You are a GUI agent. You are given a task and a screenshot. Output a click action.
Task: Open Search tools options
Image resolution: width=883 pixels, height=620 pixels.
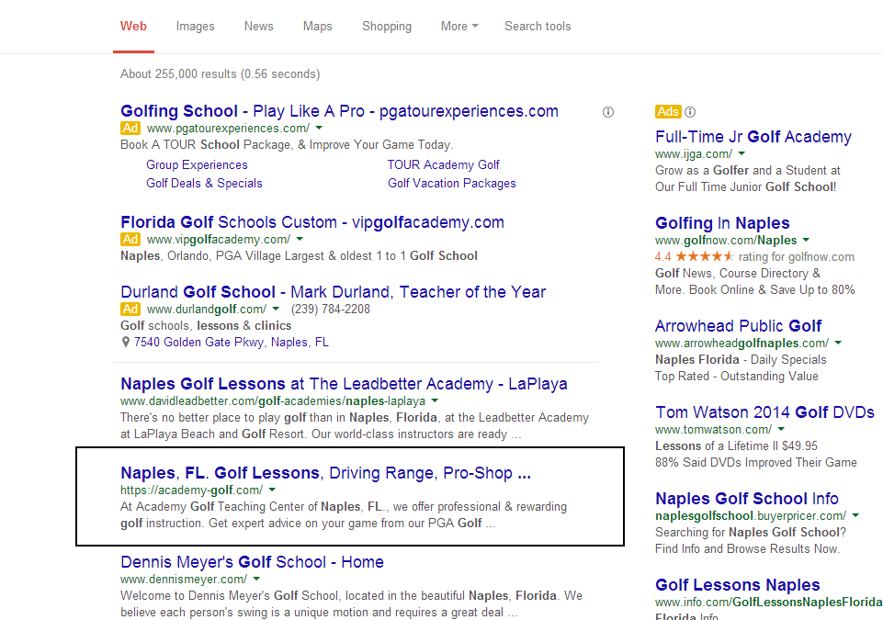[538, 27]
